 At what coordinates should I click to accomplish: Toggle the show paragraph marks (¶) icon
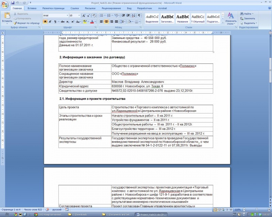[139, 16]
